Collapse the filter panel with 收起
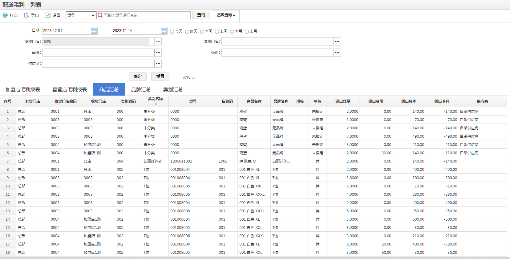The image size is (510, 259). [189, 78]
